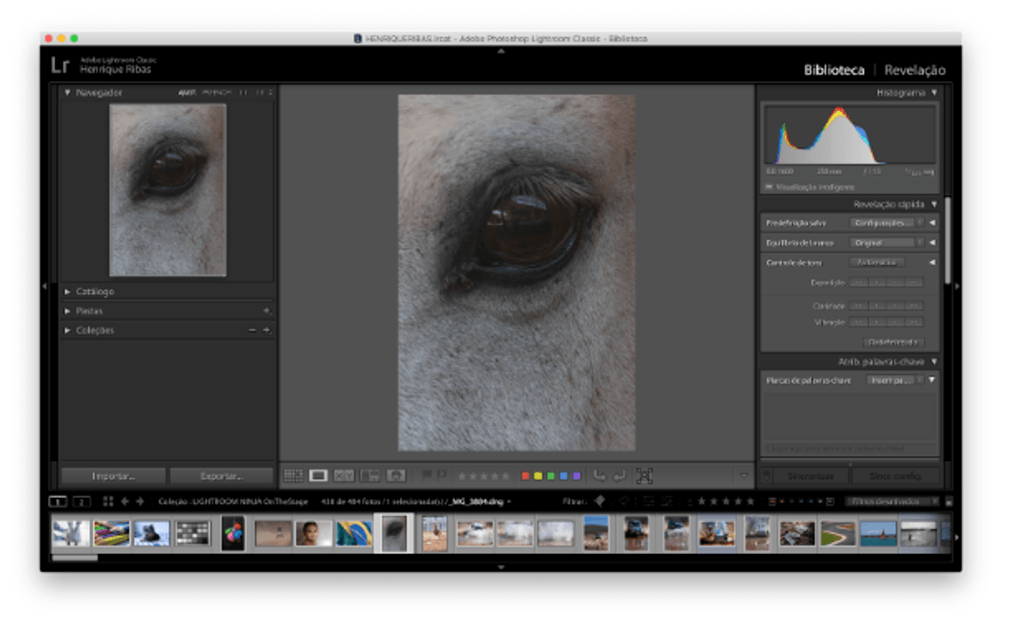The width and height of the screenshot is (1034, 623).
Task: Expand the Coleções panel
Action: [x=68, y=330]
